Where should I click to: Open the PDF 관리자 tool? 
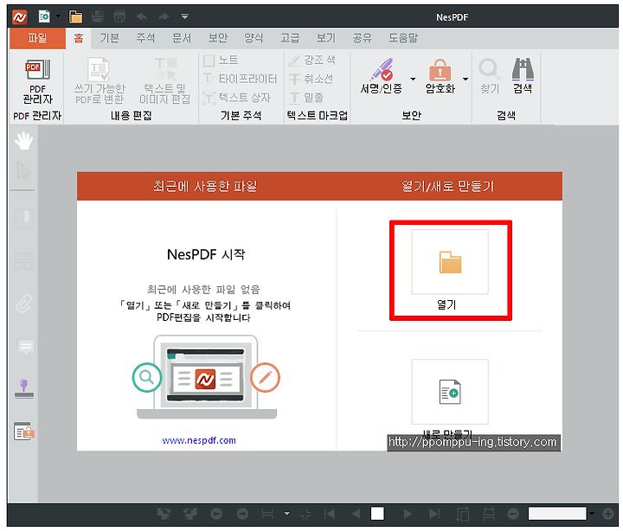[38, 81]
